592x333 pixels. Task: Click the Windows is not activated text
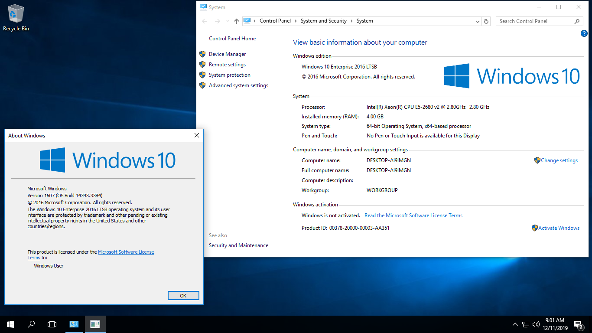pos(331,215)
